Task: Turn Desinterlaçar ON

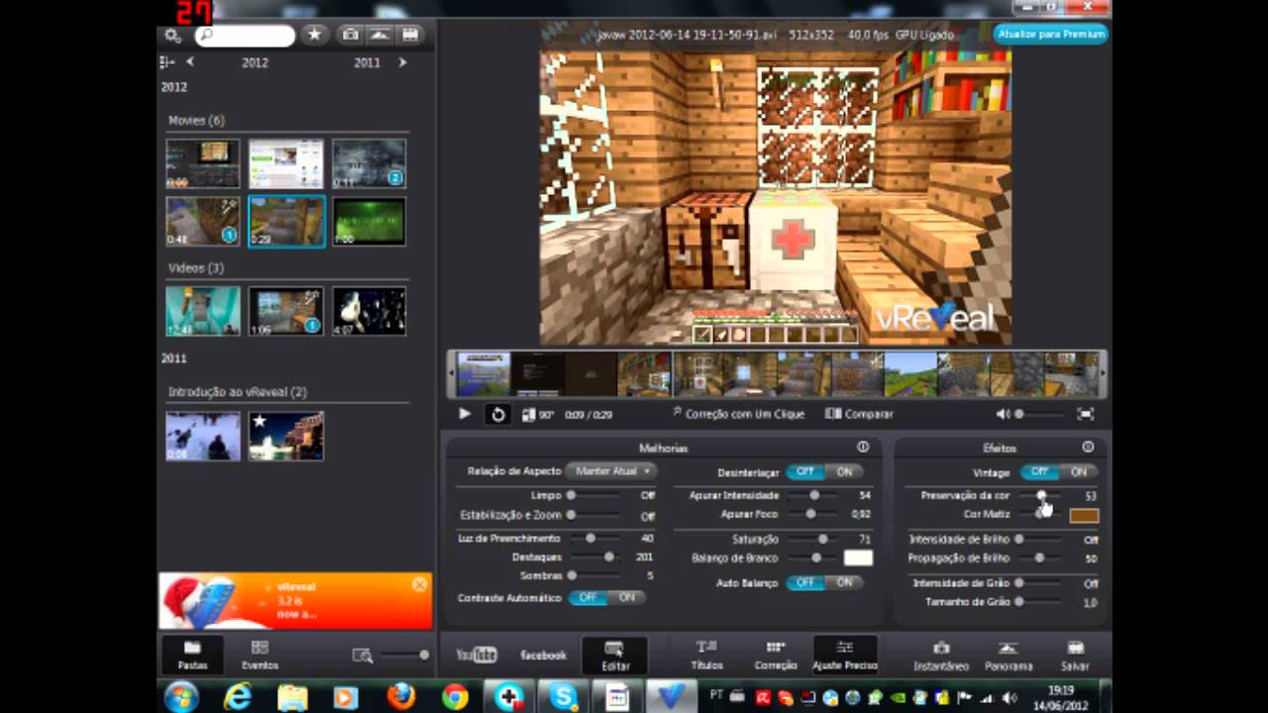Action: pyautogui.click(x=844, y=472)
